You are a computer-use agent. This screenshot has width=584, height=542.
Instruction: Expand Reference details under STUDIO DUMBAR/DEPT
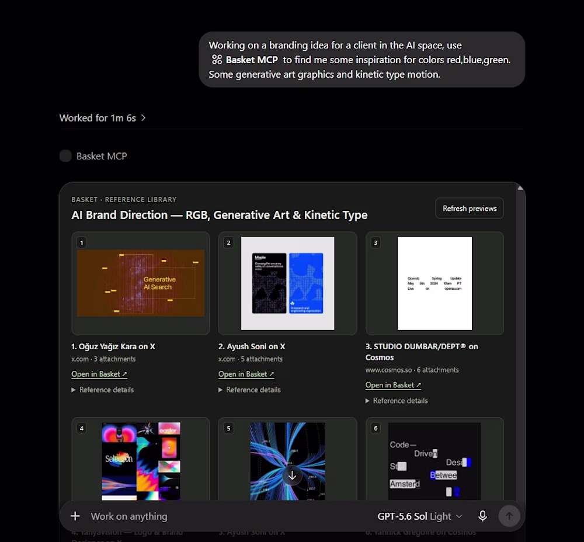pyautogui.click(x=397, y=401)
